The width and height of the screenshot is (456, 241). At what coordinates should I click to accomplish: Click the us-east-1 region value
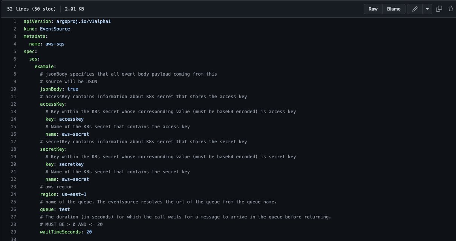click(74, 194)
